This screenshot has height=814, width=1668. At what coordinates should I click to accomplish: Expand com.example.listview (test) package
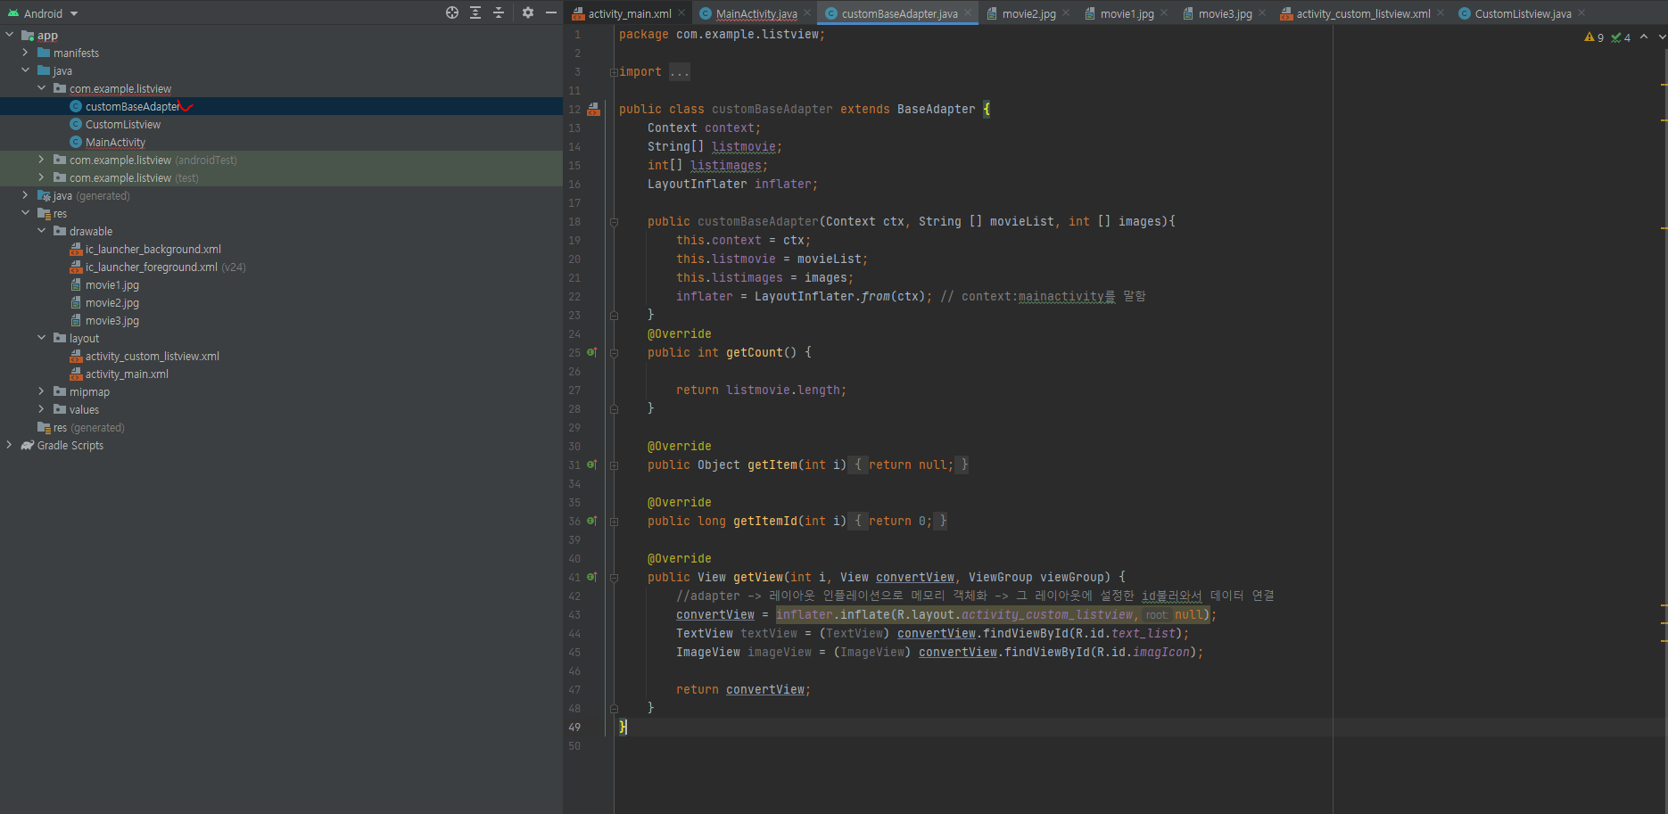[x=41, y=177]
